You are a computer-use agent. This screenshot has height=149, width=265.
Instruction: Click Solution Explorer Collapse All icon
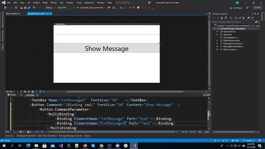[x=240, y=18]
